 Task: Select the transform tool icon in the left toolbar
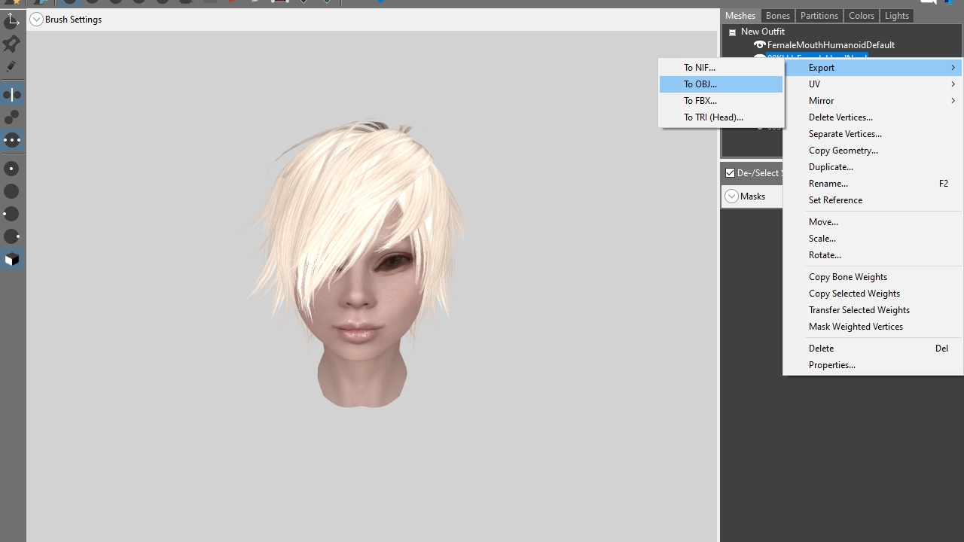point(12,20)
